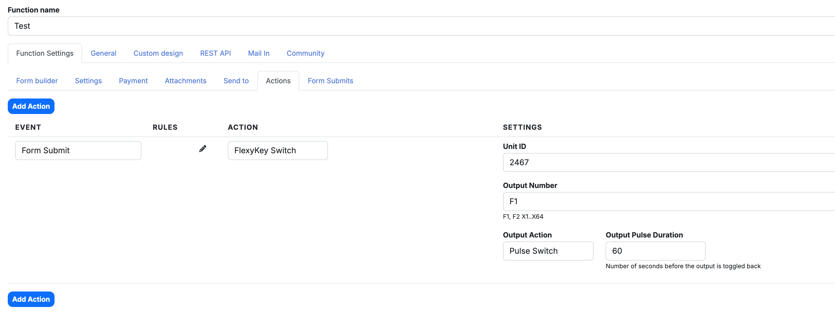Click the top Add Action button
Viewport: 835px width, 332px height.
pos(31,106)
